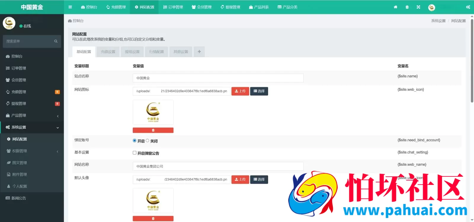Screen dimensions: 474x222
Task: Open 网站配置 tab in top navigation
Action: pos(144,7)
